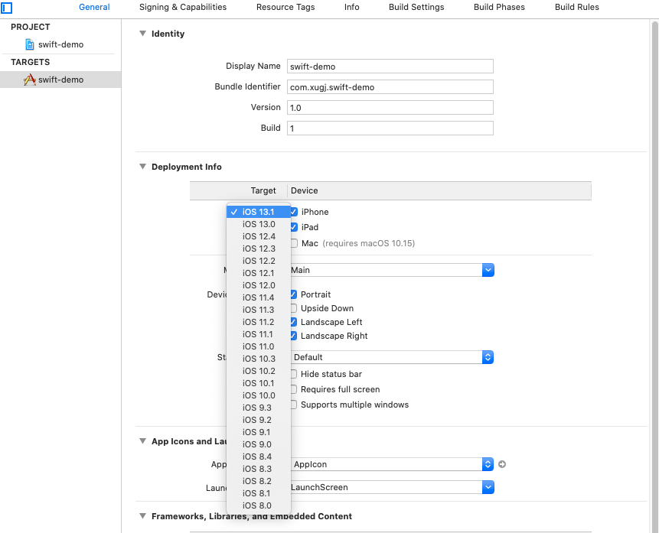This screenshot has height=533, width=659.
Task: Choose iOS 11.1 from the menu
Action: point(259,334)
